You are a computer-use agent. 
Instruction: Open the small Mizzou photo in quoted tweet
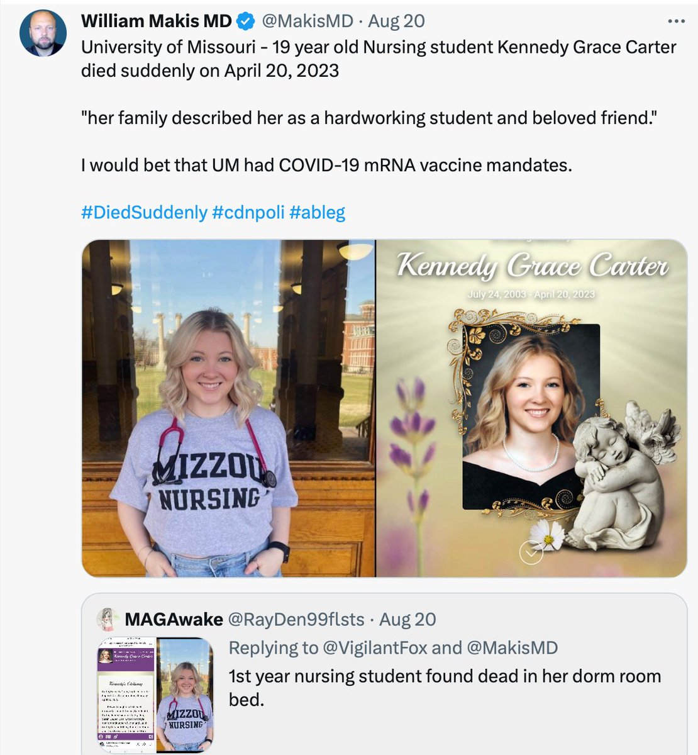click(x=186, y=695)
